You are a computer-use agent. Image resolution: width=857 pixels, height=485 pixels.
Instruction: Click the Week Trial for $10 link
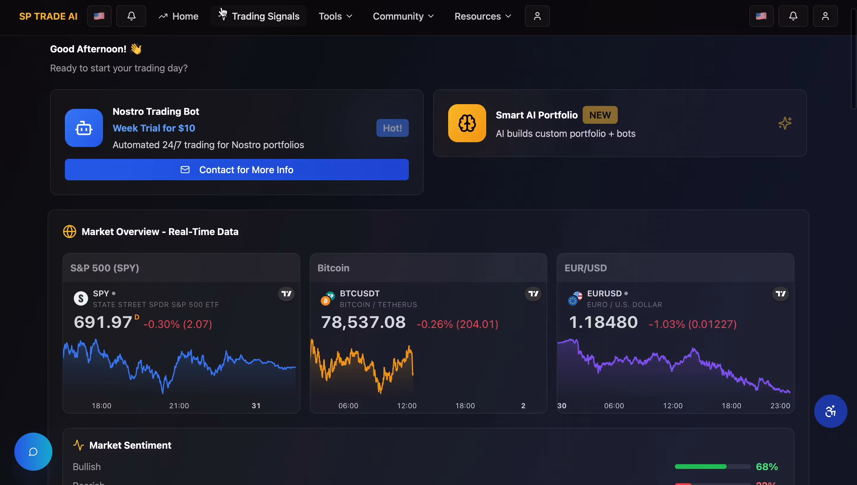pos(154,128)
